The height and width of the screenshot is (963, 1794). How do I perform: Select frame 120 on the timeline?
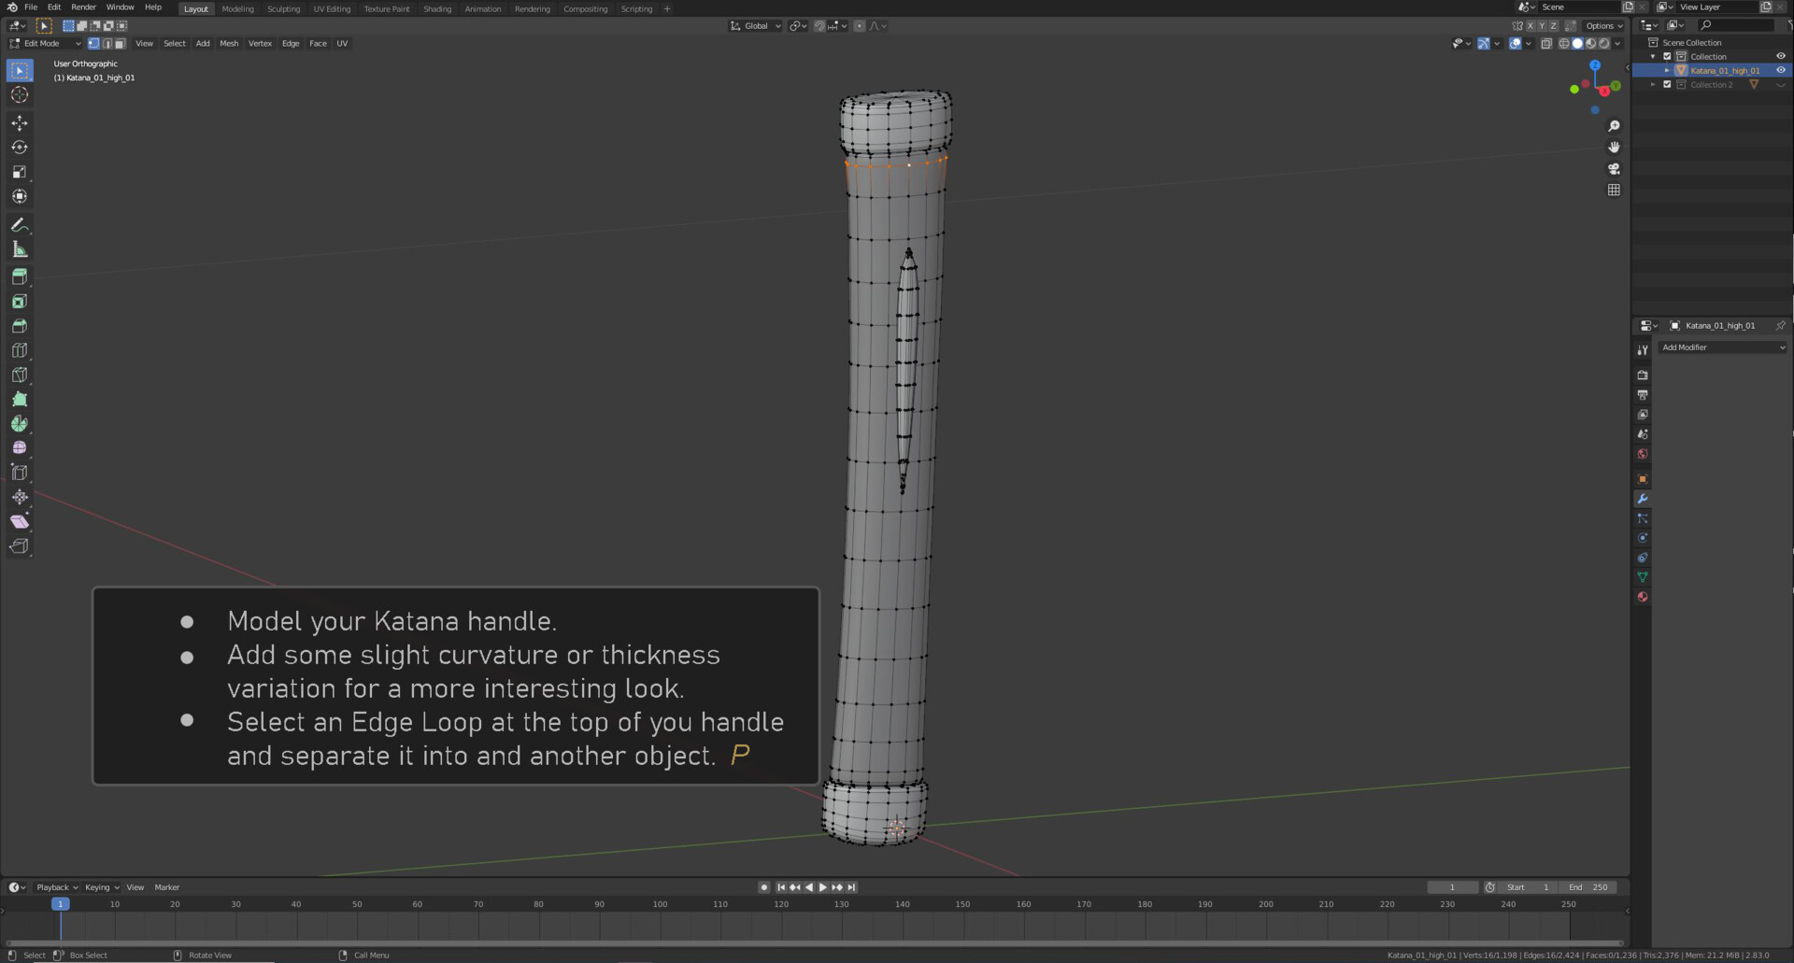point(780,904)
